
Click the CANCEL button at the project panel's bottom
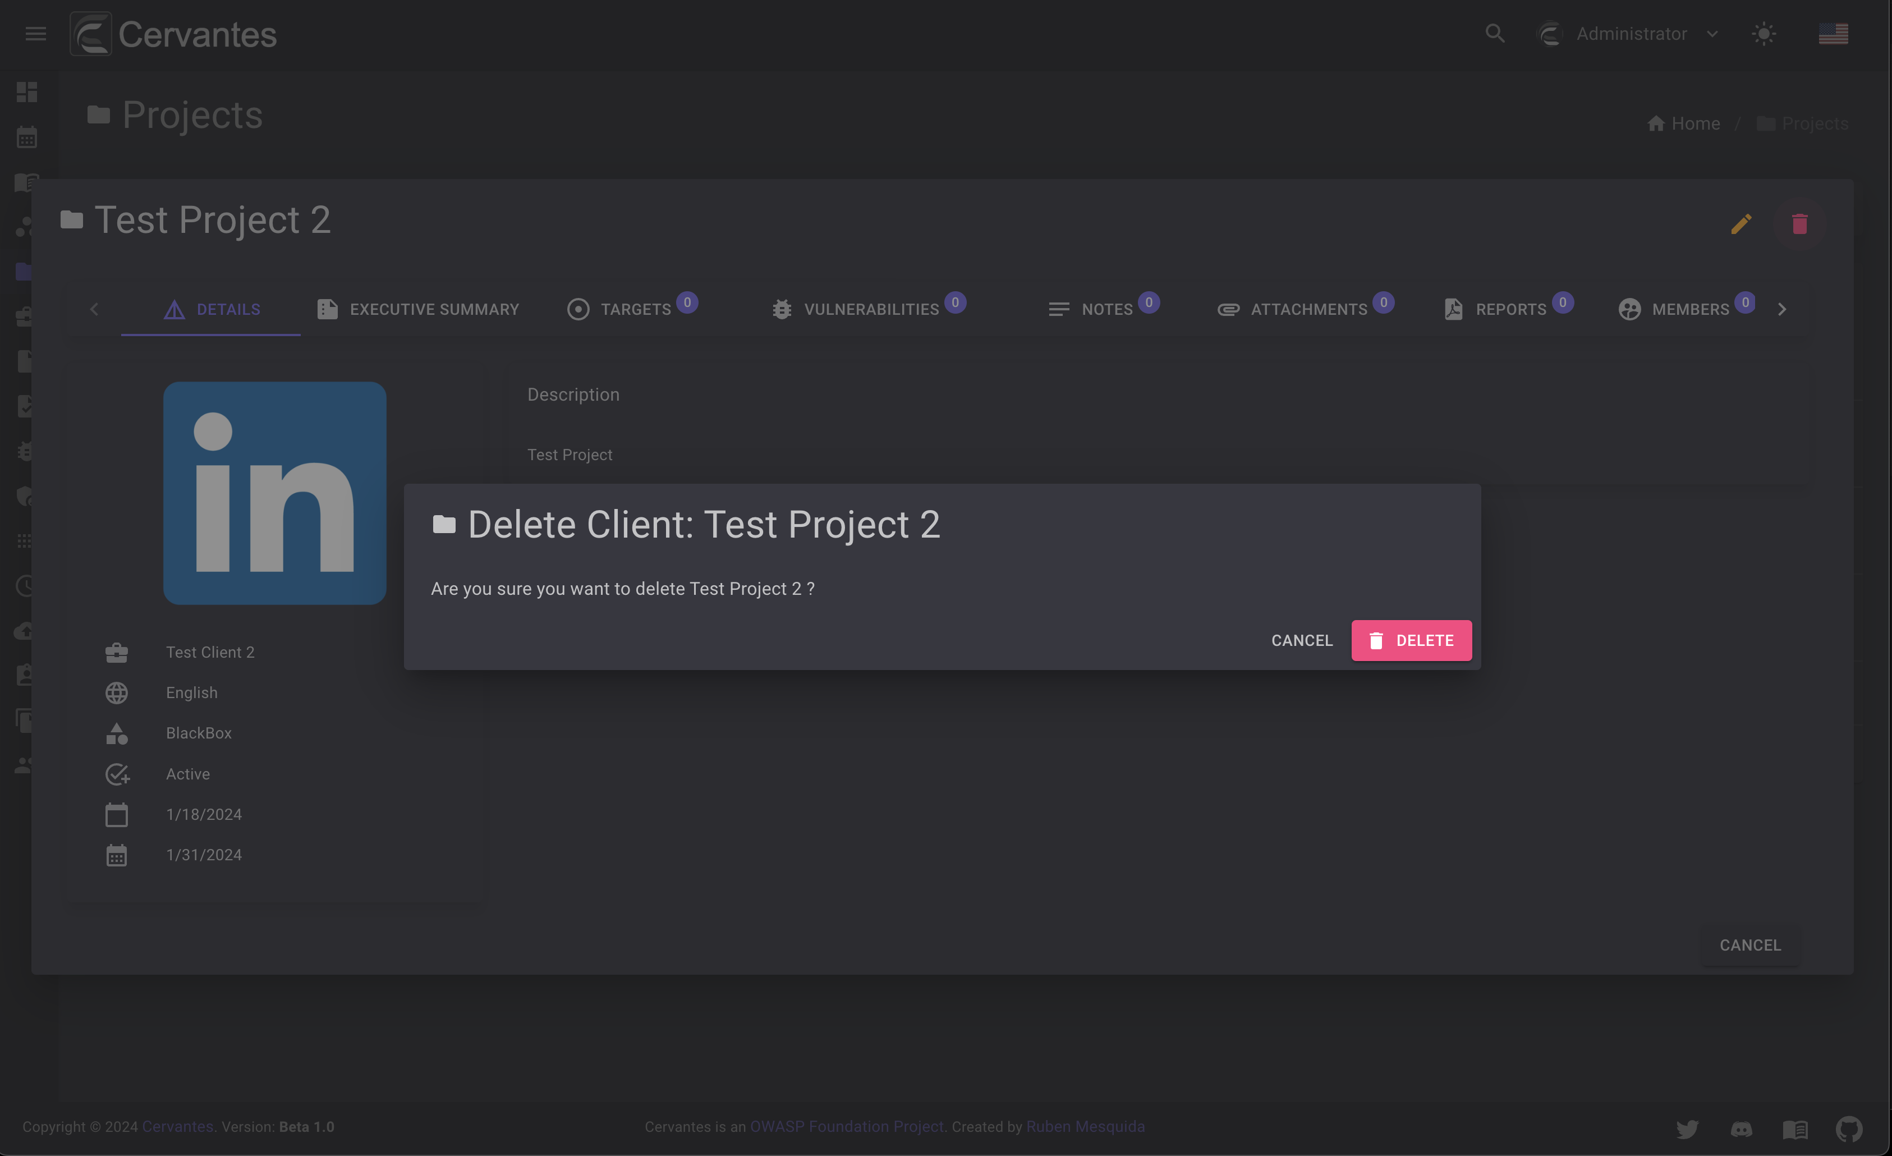(x=1750, y=945)
